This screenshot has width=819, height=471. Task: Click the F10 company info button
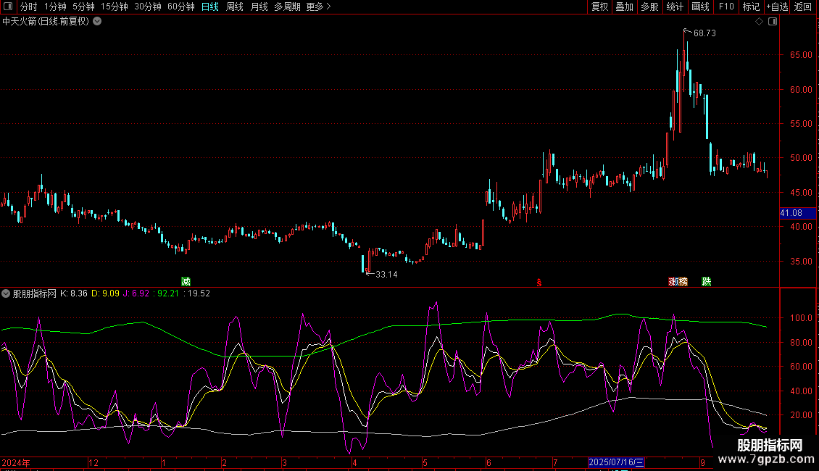pos(726,7)
